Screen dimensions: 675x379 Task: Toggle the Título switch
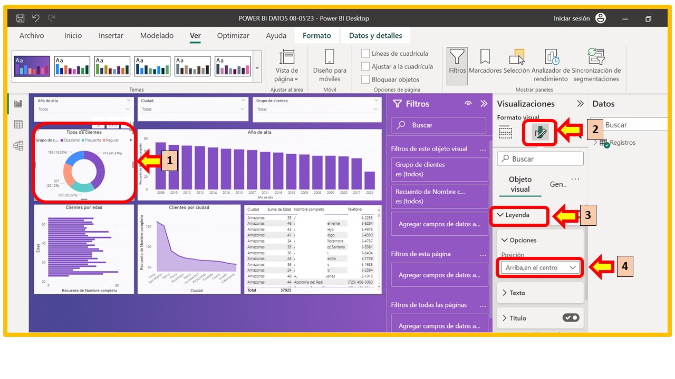(x=571, y=317)
